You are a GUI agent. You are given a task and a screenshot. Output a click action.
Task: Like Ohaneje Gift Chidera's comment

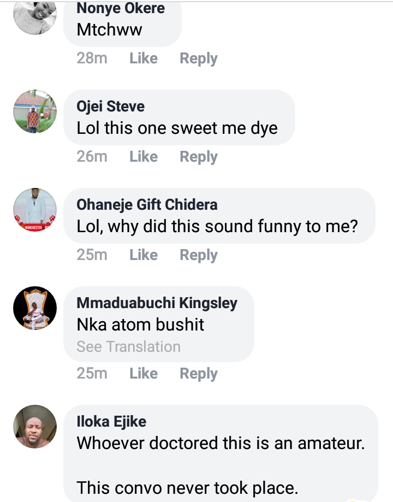point(144,255)
